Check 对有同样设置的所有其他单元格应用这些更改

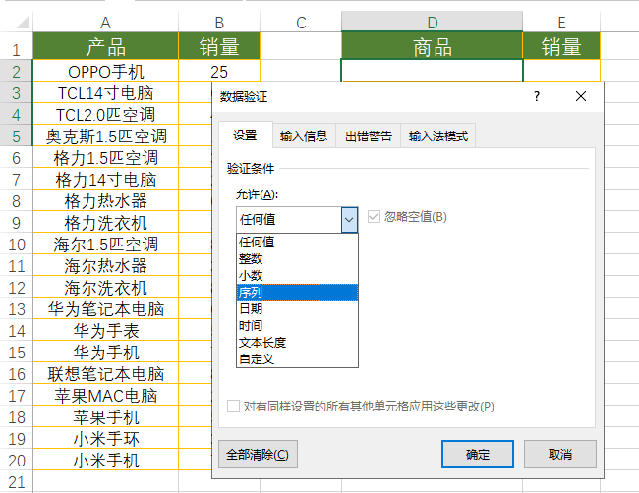[x=233, y=406]
